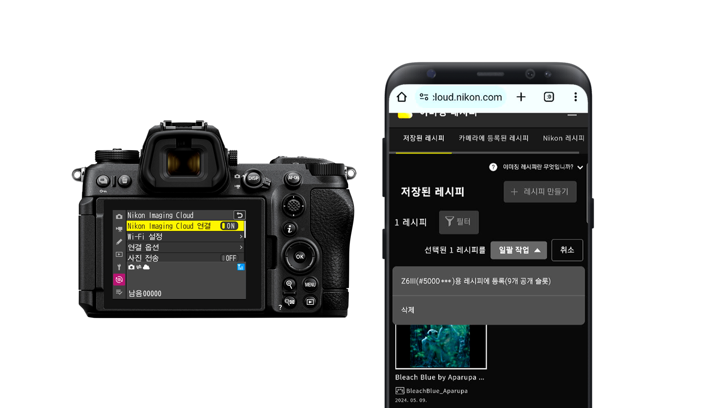Image resolution: width=726 pixels, height=408 pixels.
Task: Open the 필터 filter button
Action: point(459,222)
